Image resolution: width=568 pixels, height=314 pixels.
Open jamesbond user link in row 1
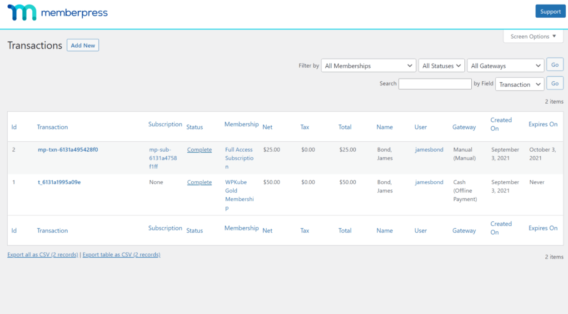[429, 182]
